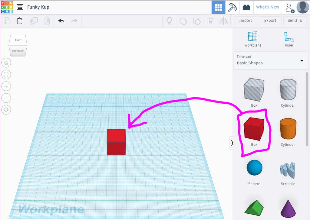The image size is (310, 220).
Task: Open the designs list icon
Action: pyautogui.click(x=20, y=7)
